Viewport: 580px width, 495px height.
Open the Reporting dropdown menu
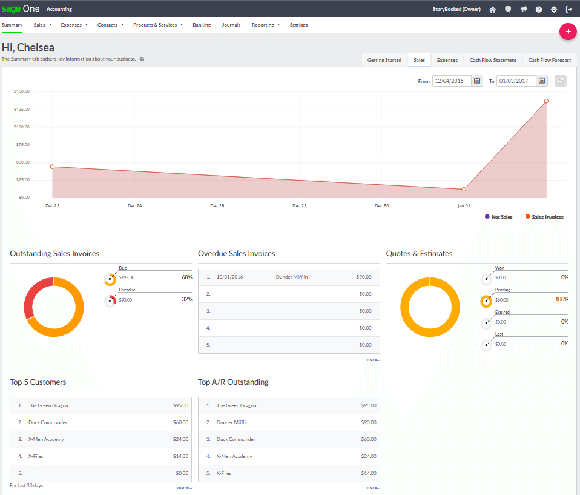(266, 25)
